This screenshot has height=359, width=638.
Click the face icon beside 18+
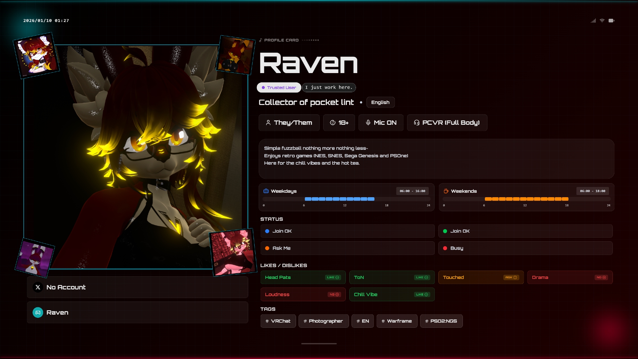tap(332, 123)
